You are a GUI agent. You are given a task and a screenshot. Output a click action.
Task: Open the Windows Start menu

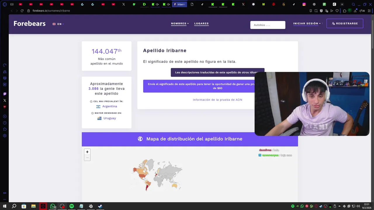[x=4, y=206]
